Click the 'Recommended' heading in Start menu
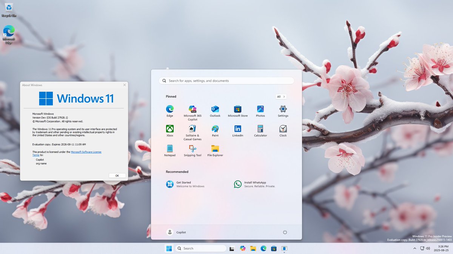Image resolution: width=453 pixels, height=254 pixels. tap(177, 172)
